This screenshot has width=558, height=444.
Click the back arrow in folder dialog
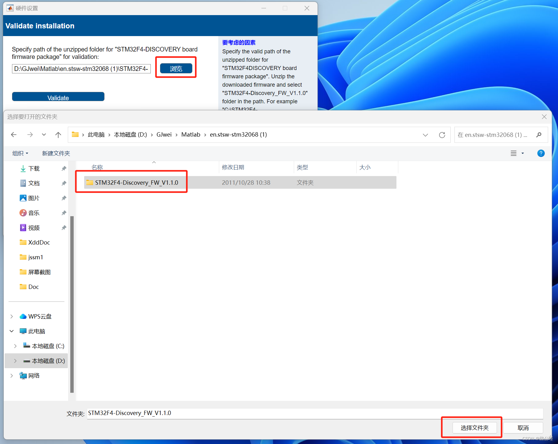coord(14,134)
